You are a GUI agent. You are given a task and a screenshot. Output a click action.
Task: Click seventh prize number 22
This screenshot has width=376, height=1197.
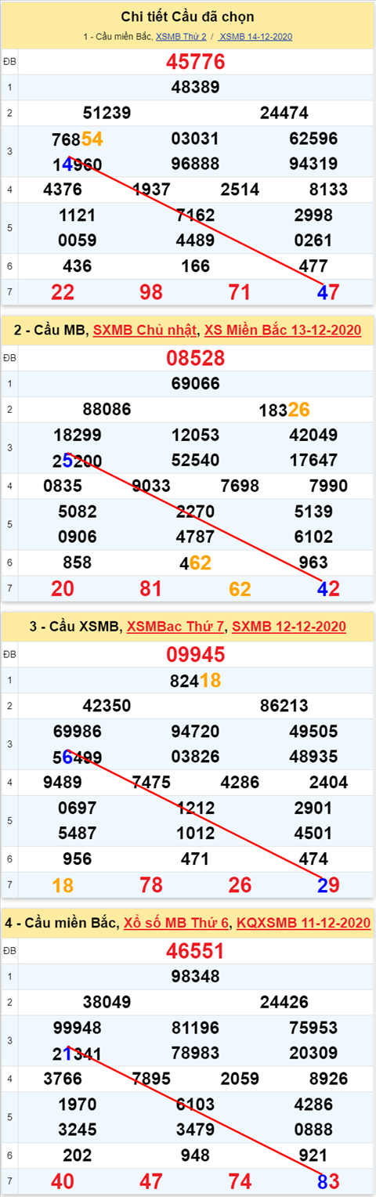click(x=63, y=292)
